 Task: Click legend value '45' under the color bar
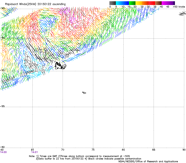tap(168, 7)
